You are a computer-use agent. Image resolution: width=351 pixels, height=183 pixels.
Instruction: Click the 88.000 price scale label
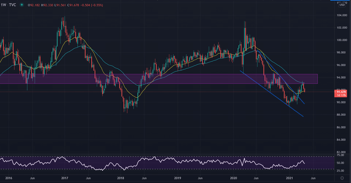341,115
